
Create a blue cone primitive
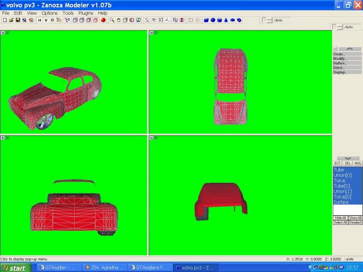(226, 20)
